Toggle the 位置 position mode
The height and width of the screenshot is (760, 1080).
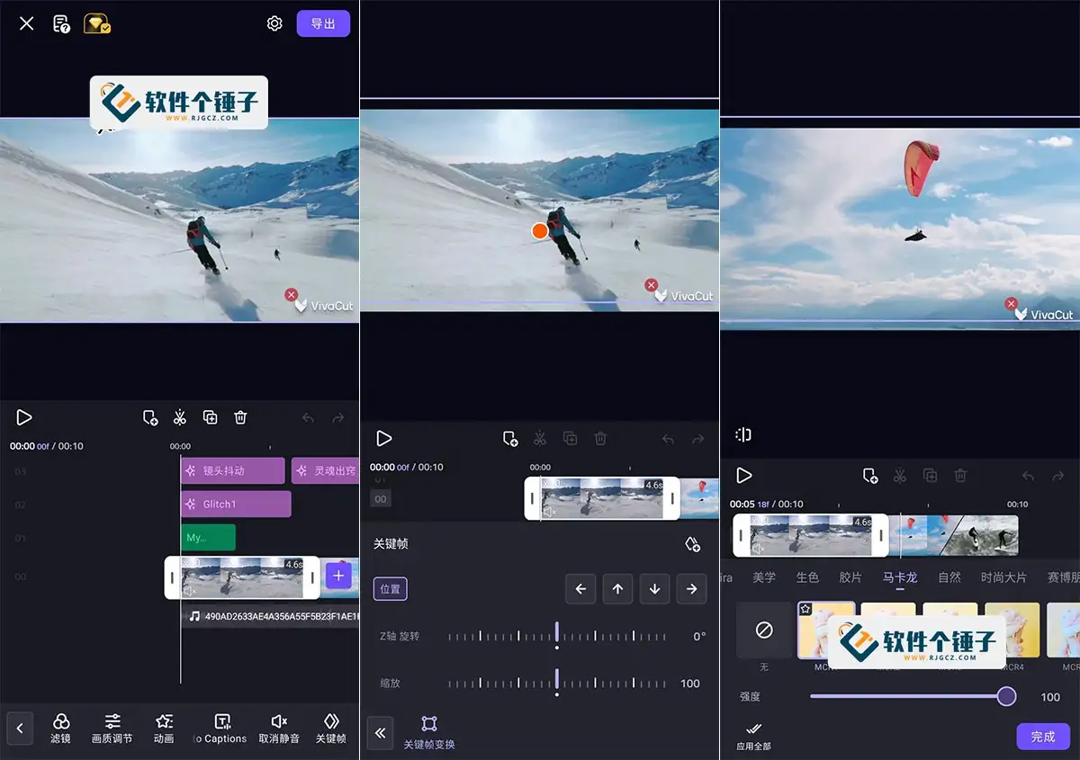391,587
